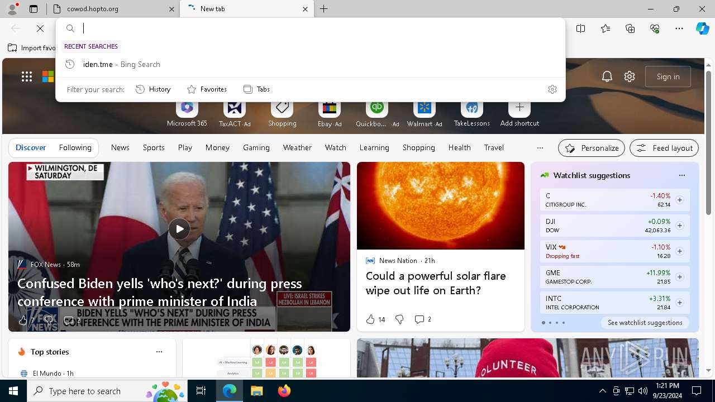The width and height of the screenshot is (715, 402).
Task: Open Ebay ad shortcut
Action: click(330, 114)
